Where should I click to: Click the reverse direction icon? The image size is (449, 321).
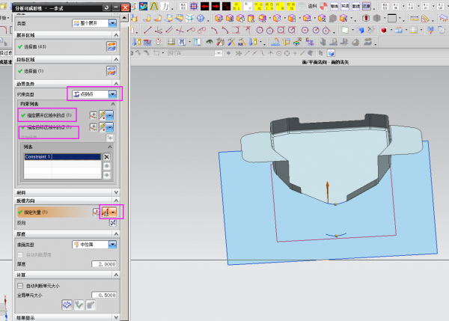(113, 223)
